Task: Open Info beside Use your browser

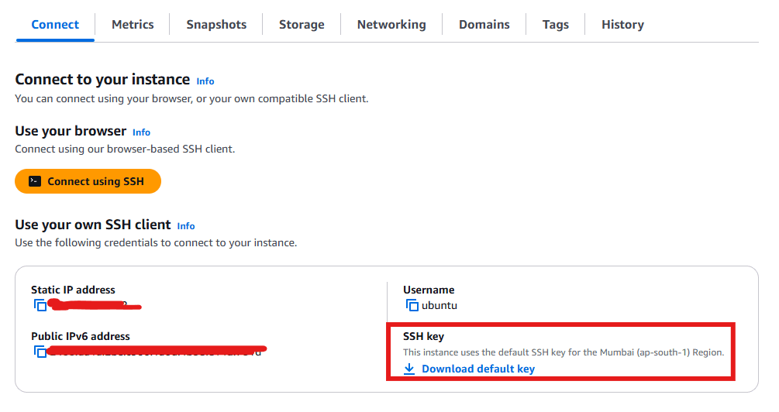Action: coord(141,132)
